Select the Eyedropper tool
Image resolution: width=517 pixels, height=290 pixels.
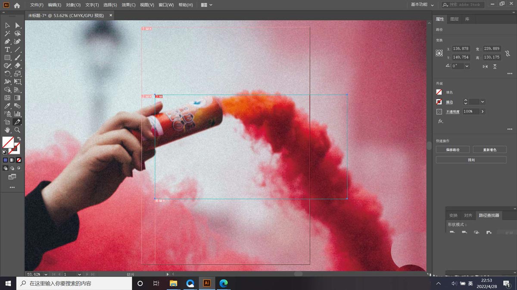point(7,106)
